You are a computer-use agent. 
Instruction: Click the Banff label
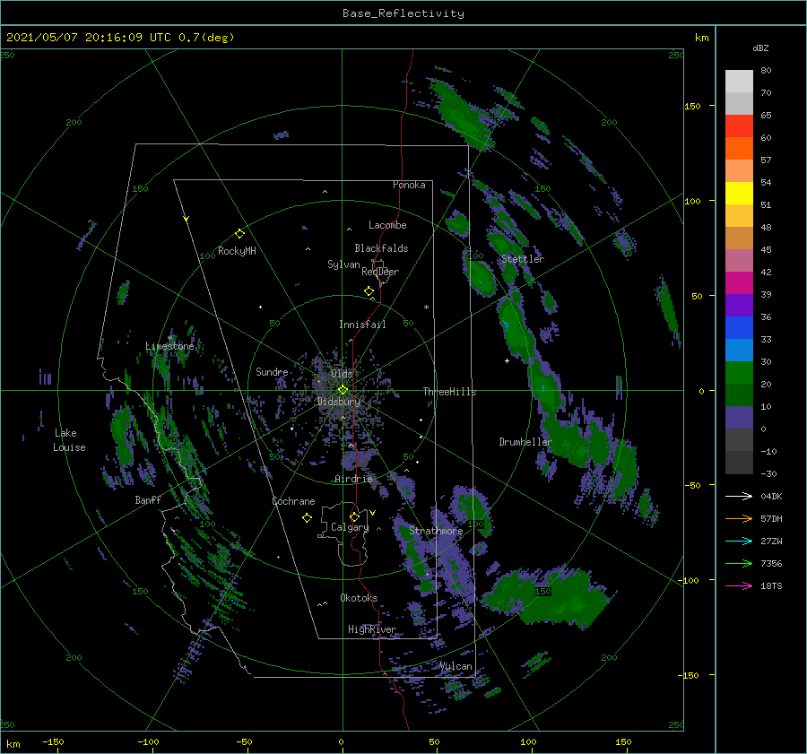[148, 500]
